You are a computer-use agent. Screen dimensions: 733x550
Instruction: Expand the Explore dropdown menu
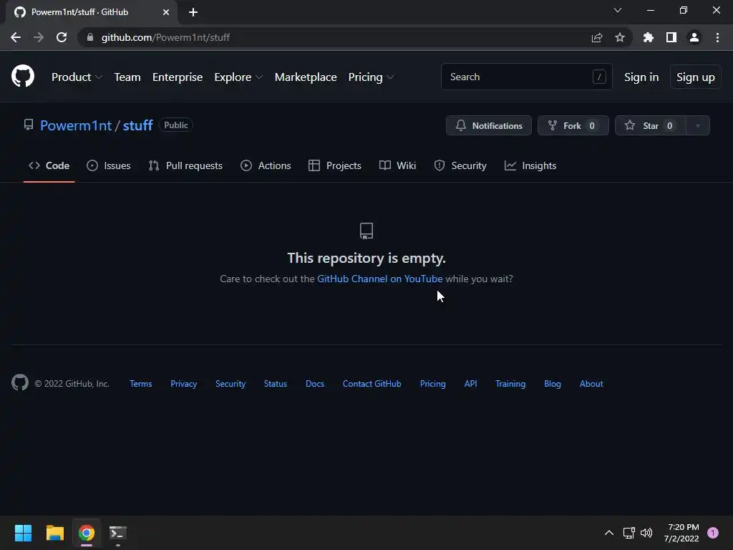(238, 77)
